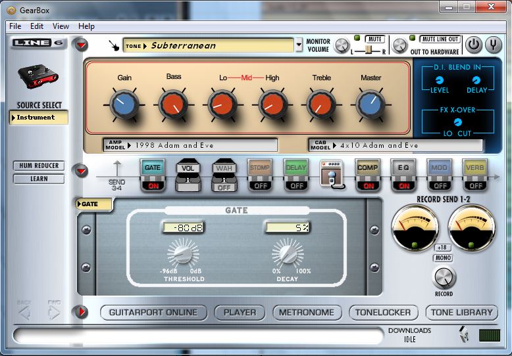
Task: Open the Source Select Instrument menu
Action: 39,118
